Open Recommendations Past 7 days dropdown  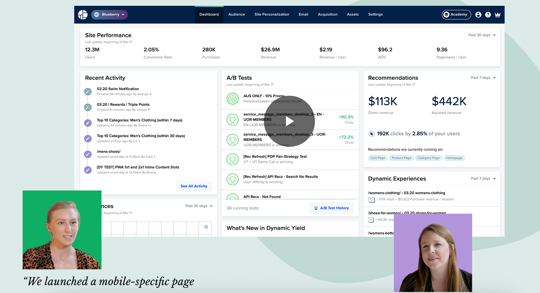[x=483, y=78]
